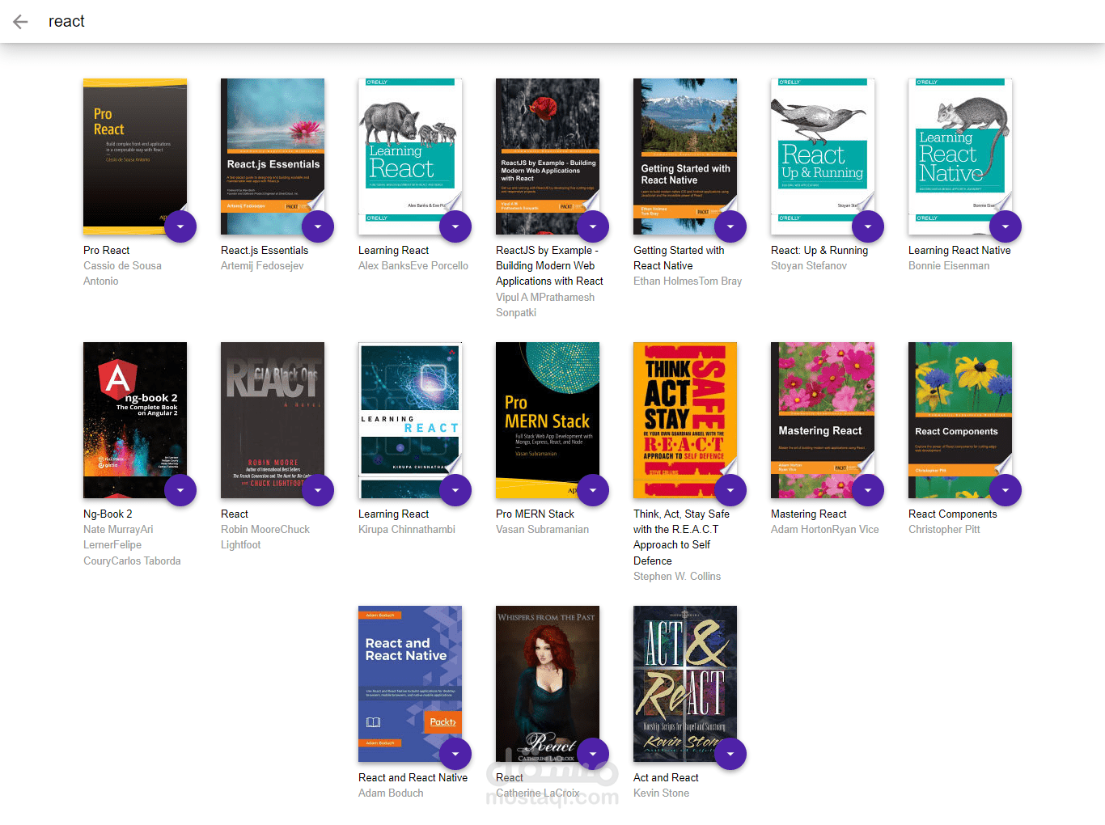The width and height of the screenshot is (1105, 825).
Task: Open shelf dropdown on Mastering React book
Action: 868,490
